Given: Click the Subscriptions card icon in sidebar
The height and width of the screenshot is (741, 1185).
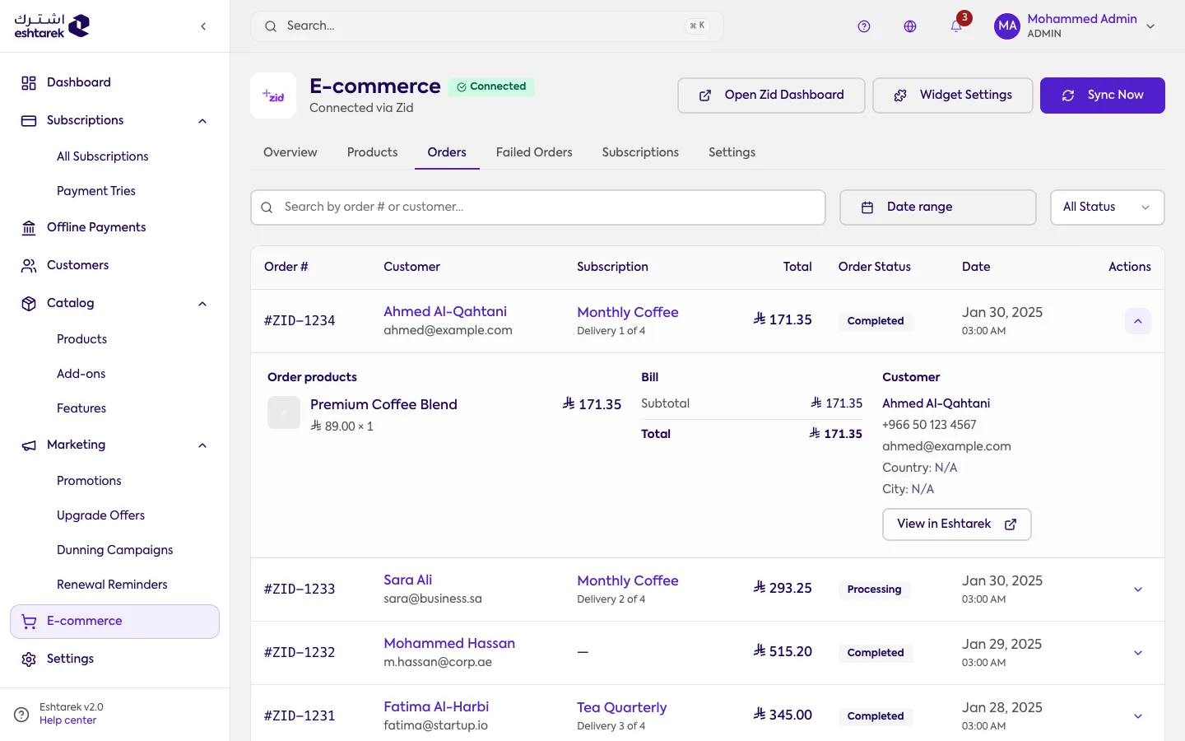Looking at the screenshot, I should click(29, 120).
